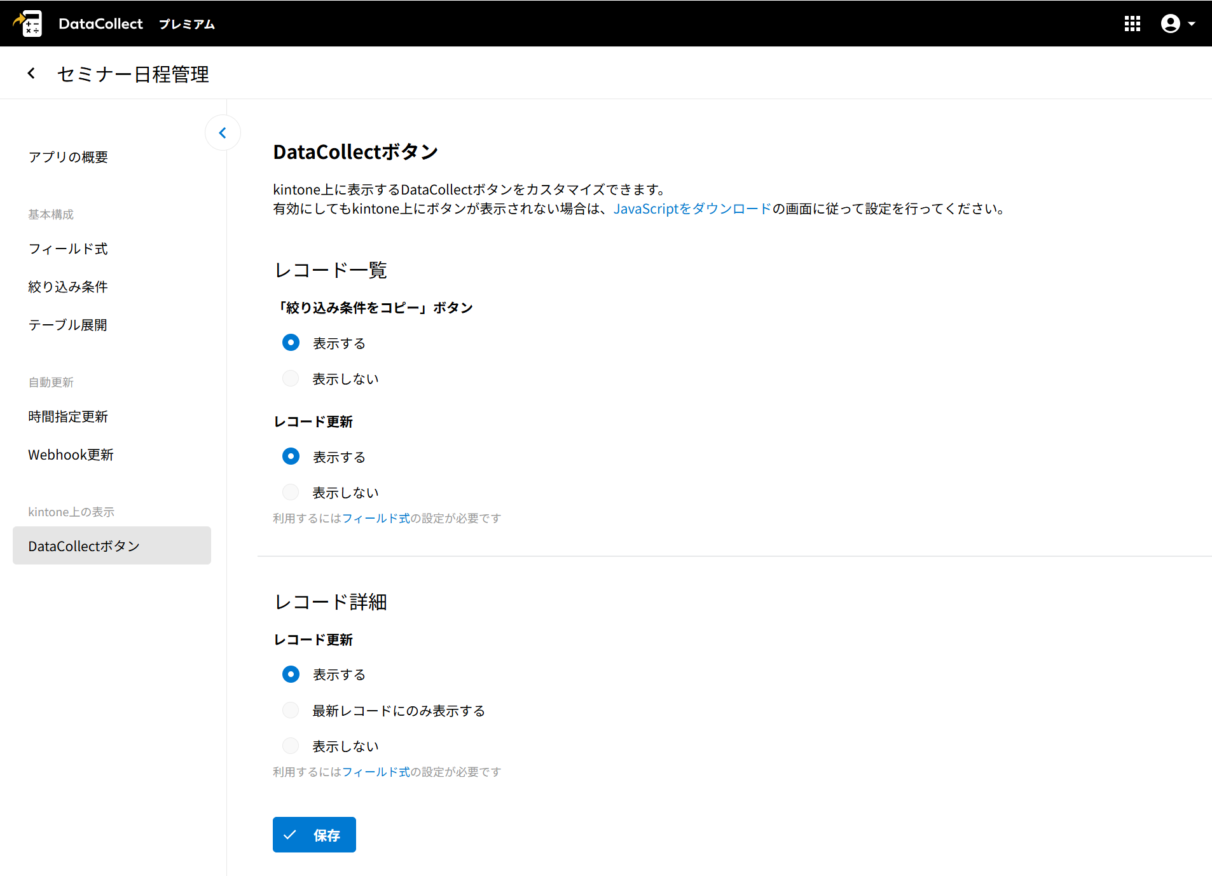The height and width of the screenshot is (876, 1212).
Task: Select 表示しない for レコード一覧 レコード更新
Action: coord(291,492)
